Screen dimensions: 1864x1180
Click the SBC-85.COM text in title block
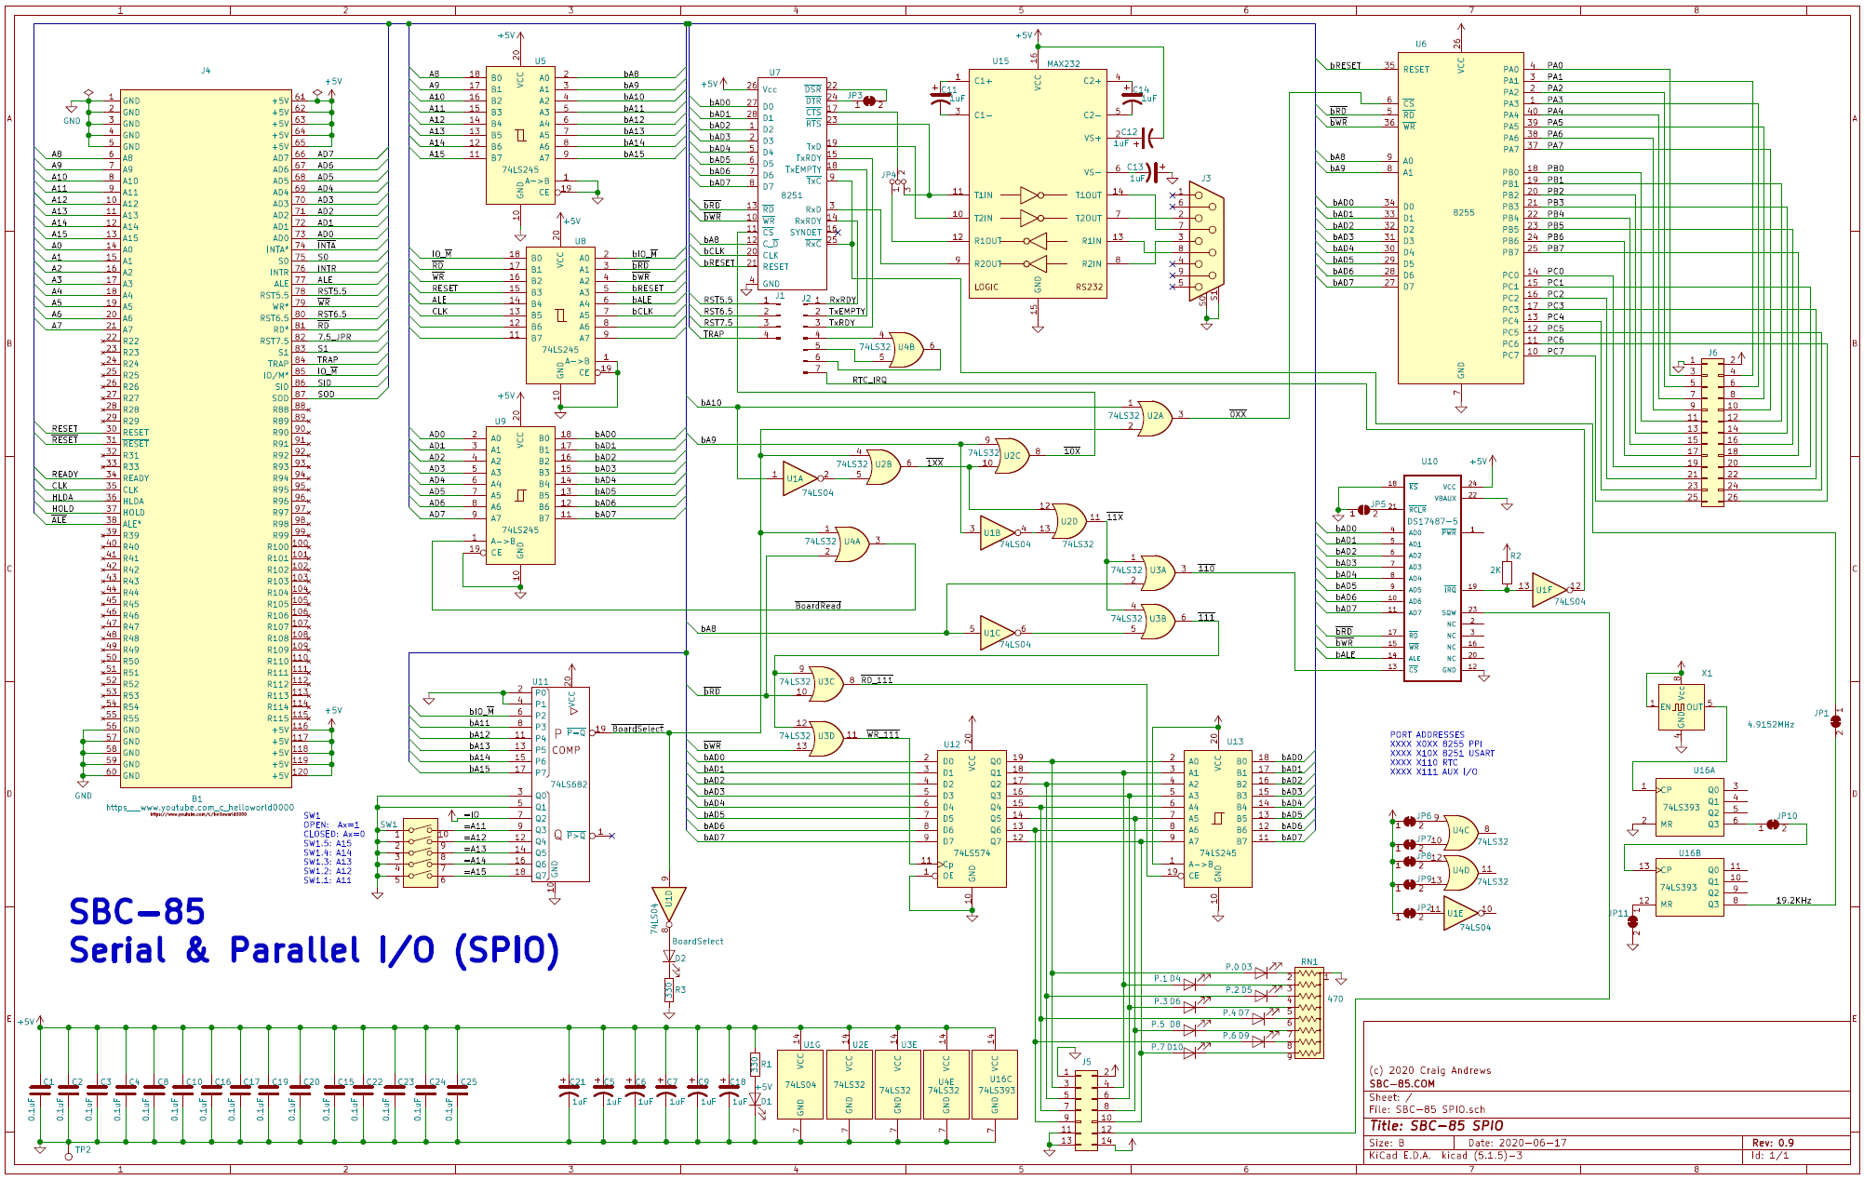tap(1401, 1083)
